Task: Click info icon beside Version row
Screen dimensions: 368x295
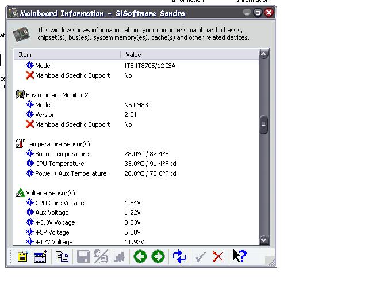Action: coord(30,114)
